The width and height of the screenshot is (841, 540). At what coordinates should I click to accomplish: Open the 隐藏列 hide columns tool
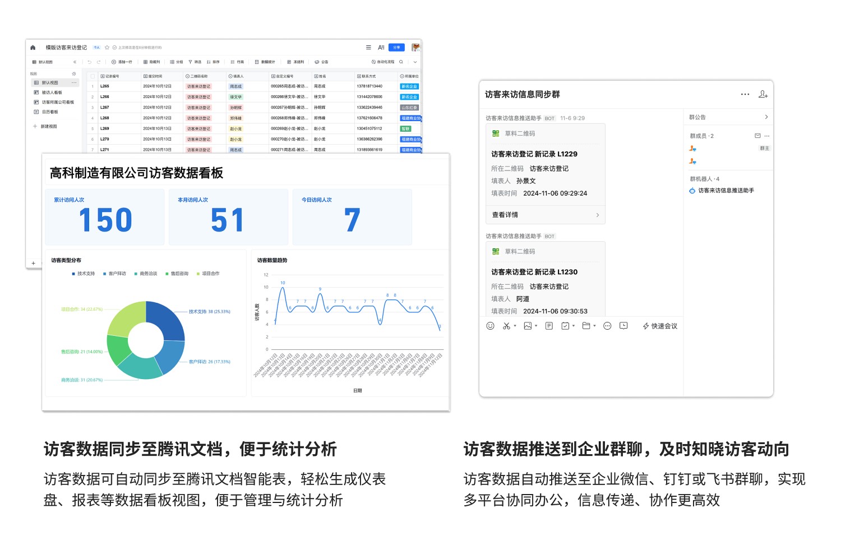151,62
